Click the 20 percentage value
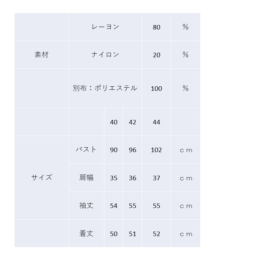The image size is (259, 259). pyautogui.click(x=157, y=55)
